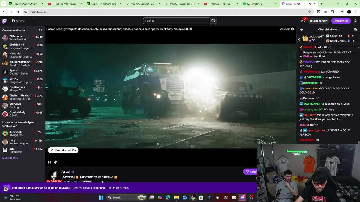This screenshot has height=202, width=360.
Task: Follow Jynxzi with the heart button
Action: (x=250, y=171)
